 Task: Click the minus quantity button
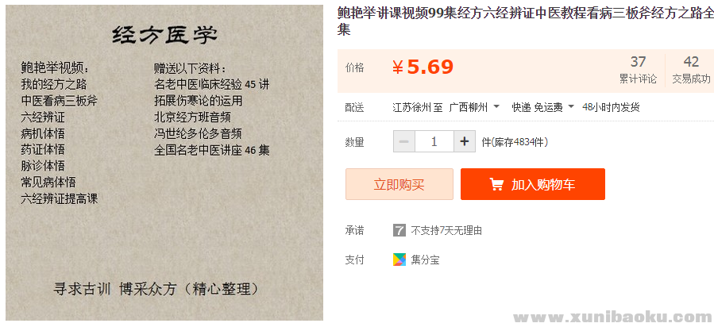click(x=403, y=142)
